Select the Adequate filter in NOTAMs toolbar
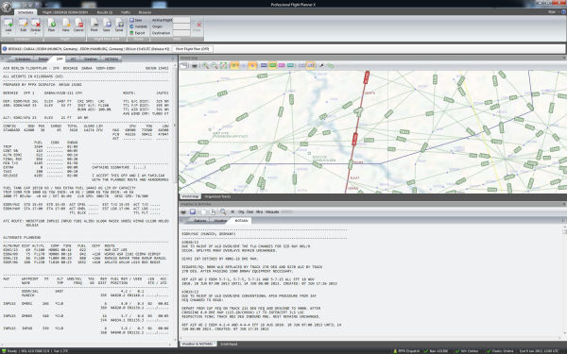Viewport: 567px width, 354px height. click(x=272, y=211)
